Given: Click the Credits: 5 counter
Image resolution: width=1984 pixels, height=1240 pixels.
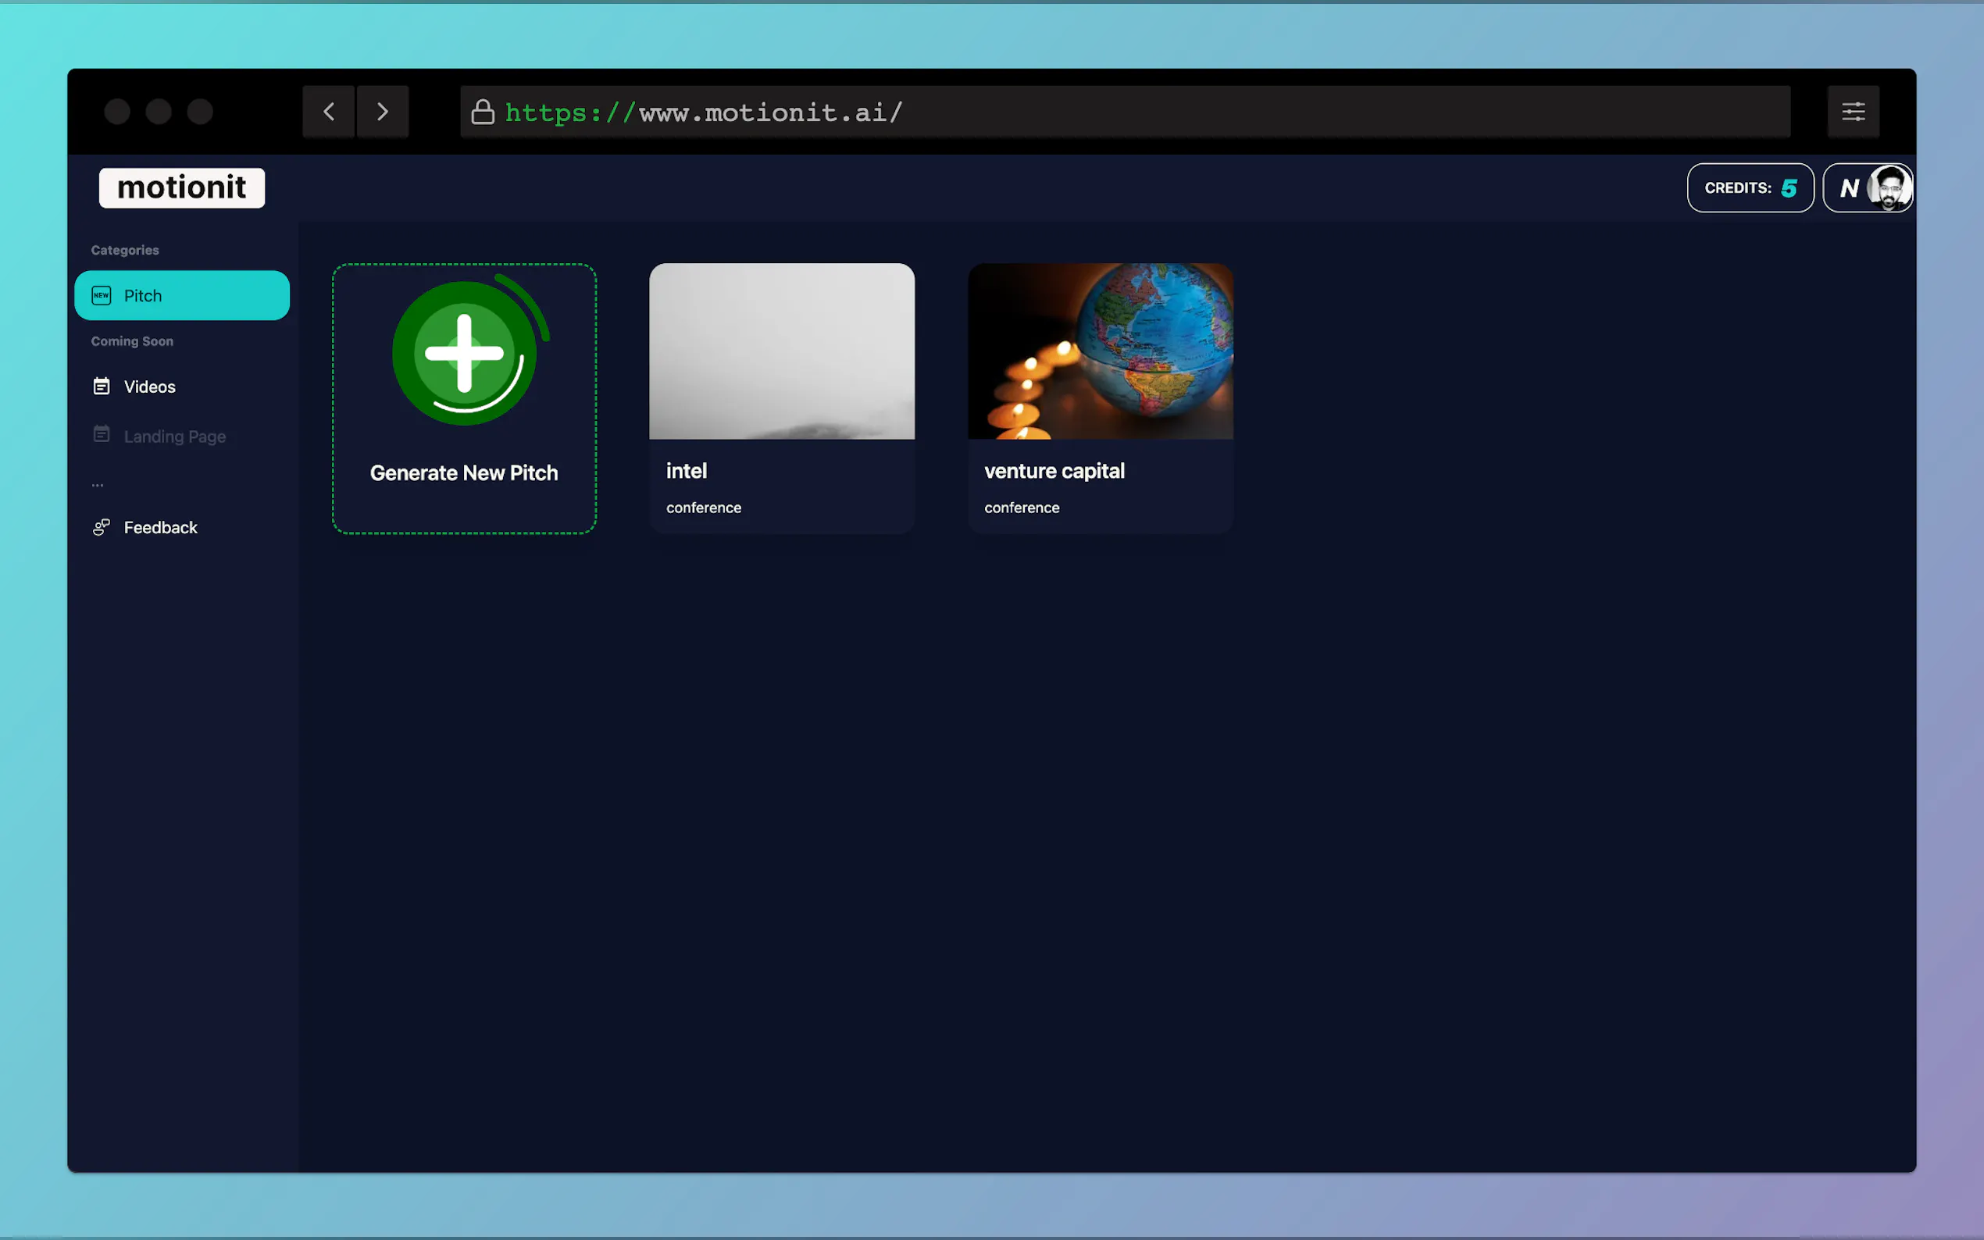Looking at the screenshot, I should coord(1749,187).
